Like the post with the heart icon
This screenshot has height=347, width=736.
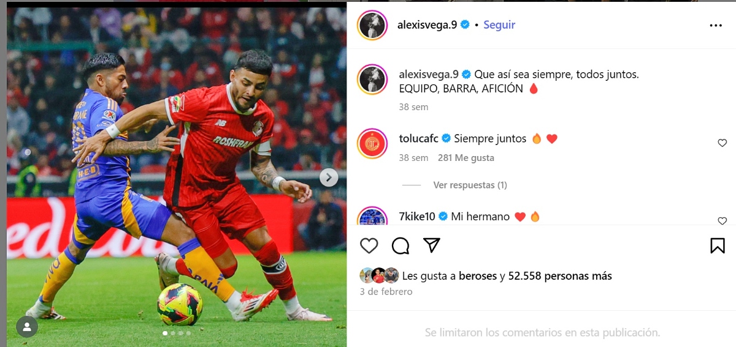pyautogui.click(x=369, y=245)
